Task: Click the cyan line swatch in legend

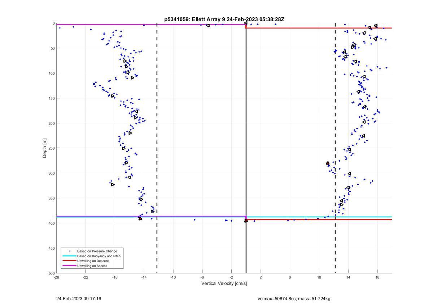Action: 69,256
